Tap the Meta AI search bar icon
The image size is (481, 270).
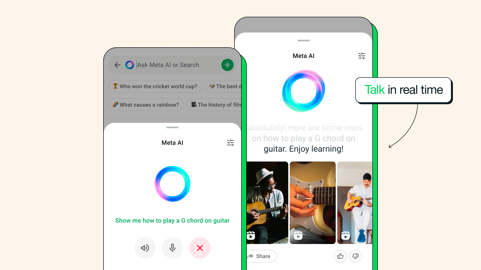[x=130, y=64]
